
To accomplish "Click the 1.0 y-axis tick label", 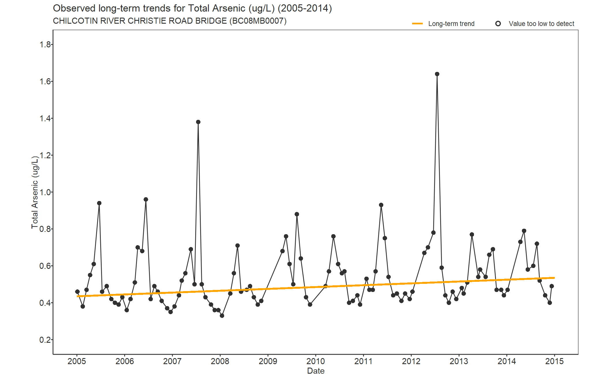I will (x=45, y=192).
